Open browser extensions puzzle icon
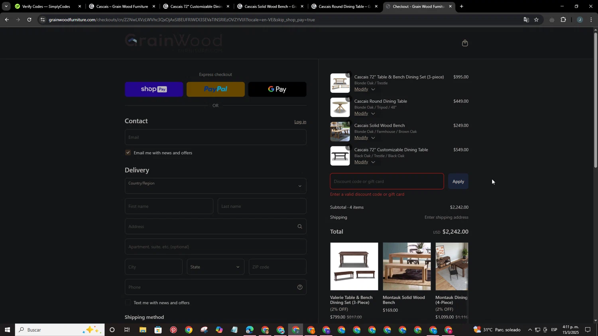Viewport: 598px width, 336px height. (x=563, y=20)
